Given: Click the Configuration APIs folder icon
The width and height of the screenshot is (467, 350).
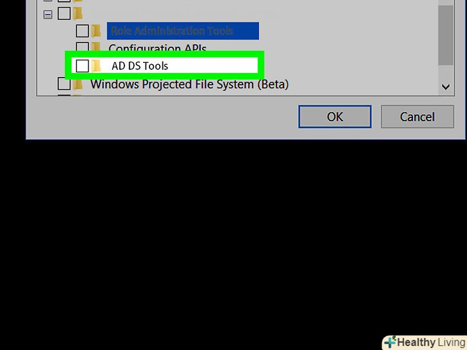Looking at the screenshot, I should tap(96, 46).
